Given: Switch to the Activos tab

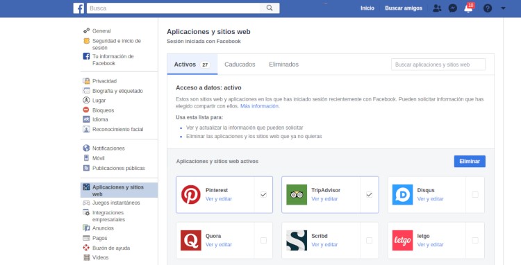Looking at the screenshot, I should tap(192, 65).
